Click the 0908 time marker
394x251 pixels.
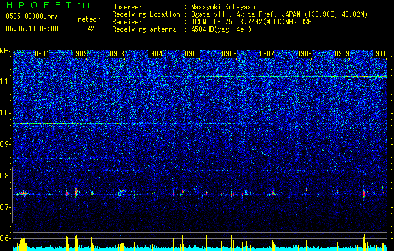(x=304, y=54)
